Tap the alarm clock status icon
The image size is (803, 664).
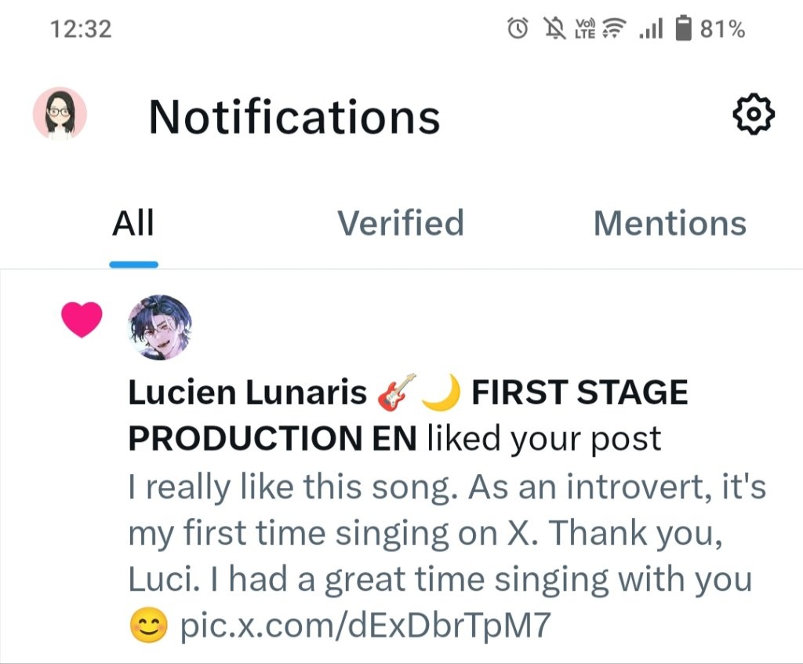click(x=518, y=29)
